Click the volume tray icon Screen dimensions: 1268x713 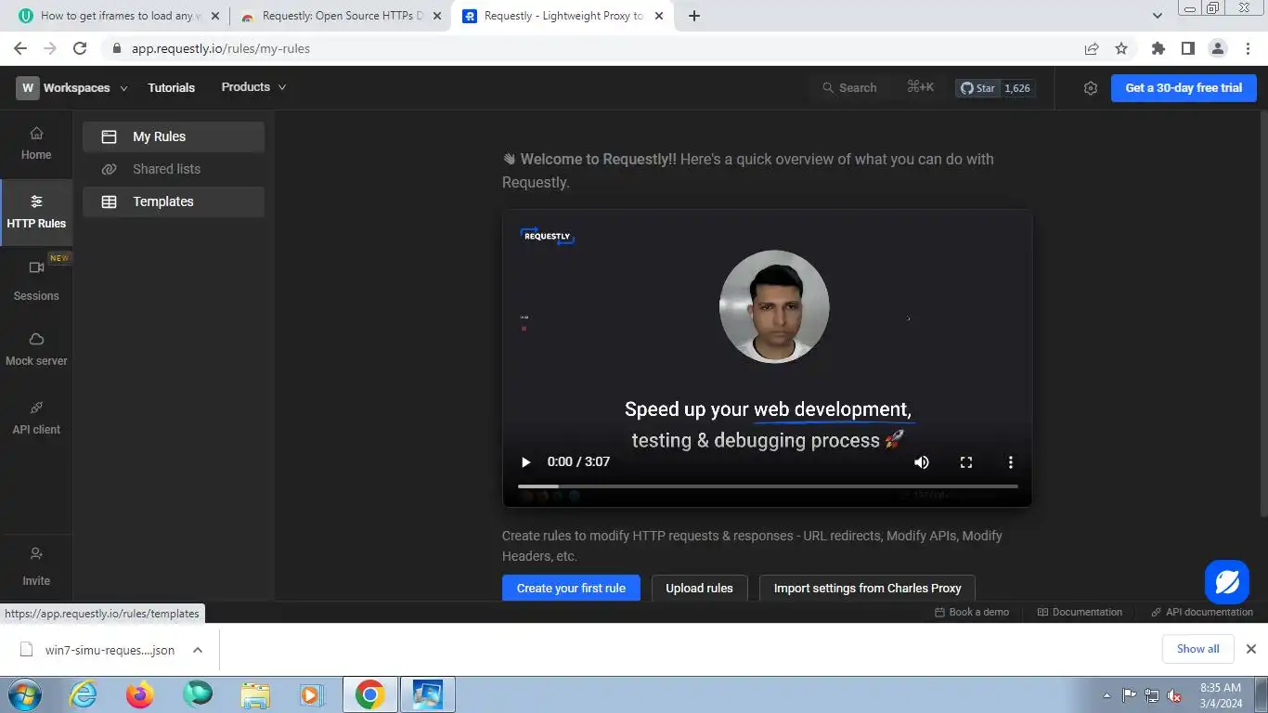click(1174, 695)
